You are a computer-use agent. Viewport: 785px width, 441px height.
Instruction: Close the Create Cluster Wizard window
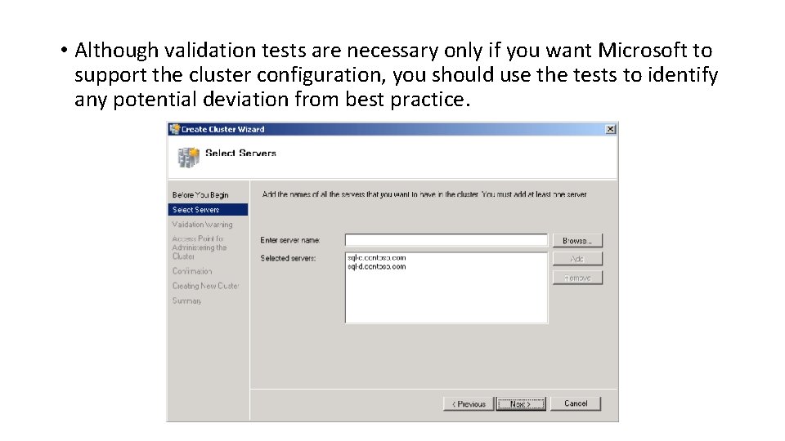tap(610, 129)
